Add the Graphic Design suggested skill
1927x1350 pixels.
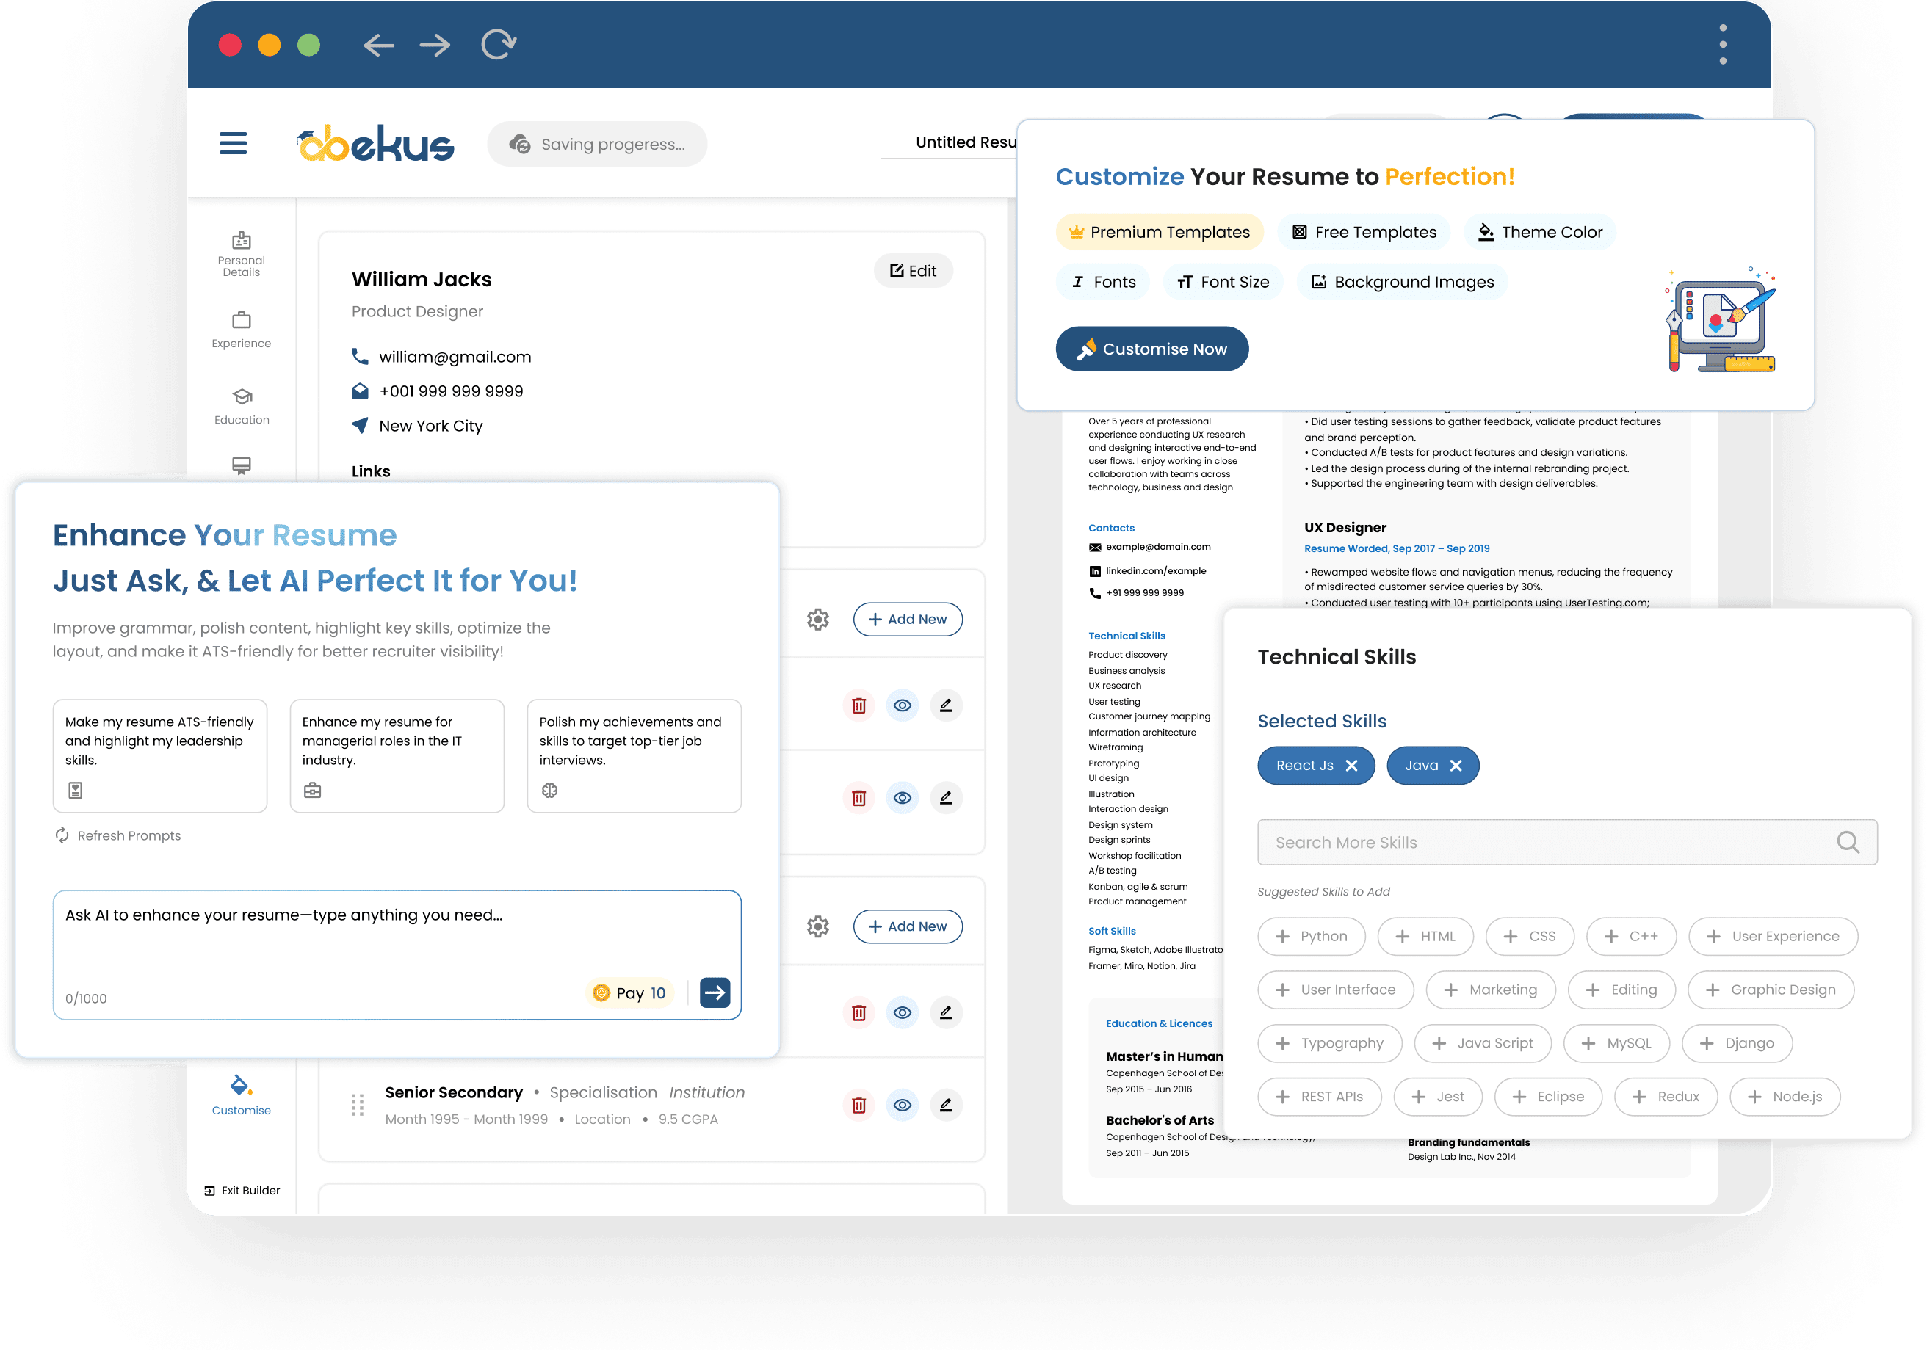(1771, 990)
